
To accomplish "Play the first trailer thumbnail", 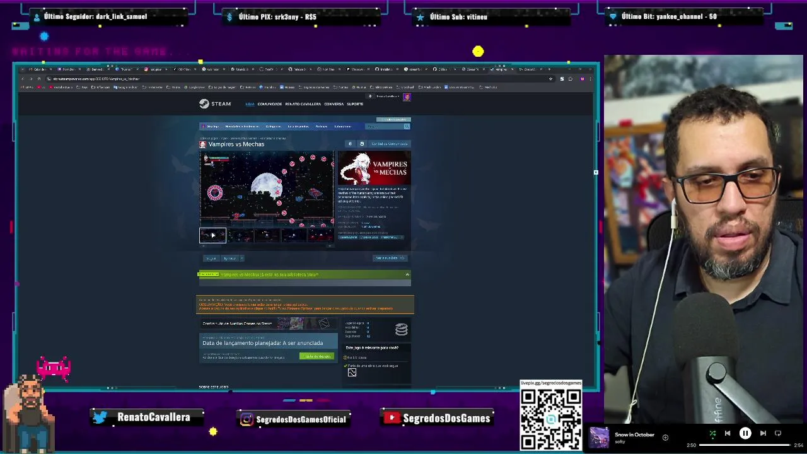I will 212,235.
